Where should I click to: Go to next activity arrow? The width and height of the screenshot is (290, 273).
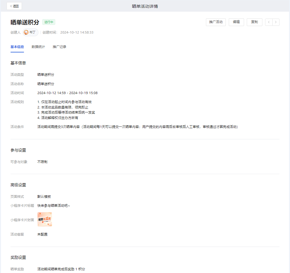point(276,22)
